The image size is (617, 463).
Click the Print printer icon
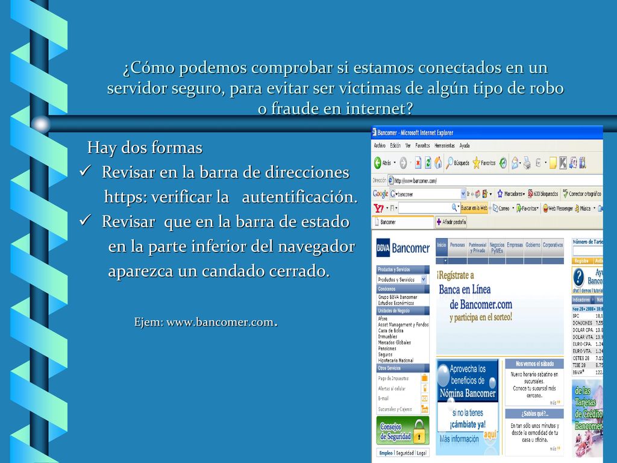pos(527,163)
